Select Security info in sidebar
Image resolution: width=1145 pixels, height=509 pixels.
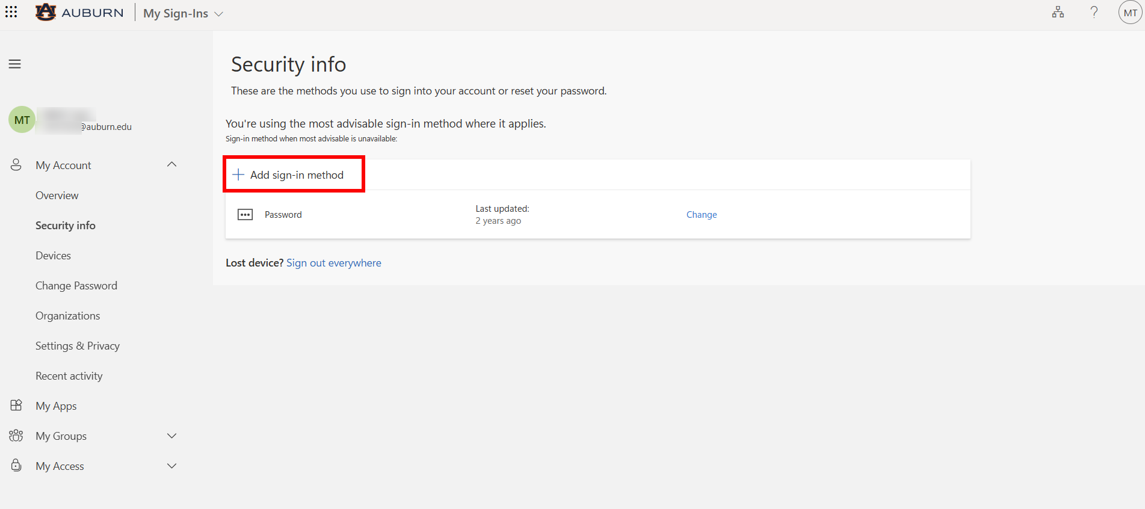click(x=66, y=226)
